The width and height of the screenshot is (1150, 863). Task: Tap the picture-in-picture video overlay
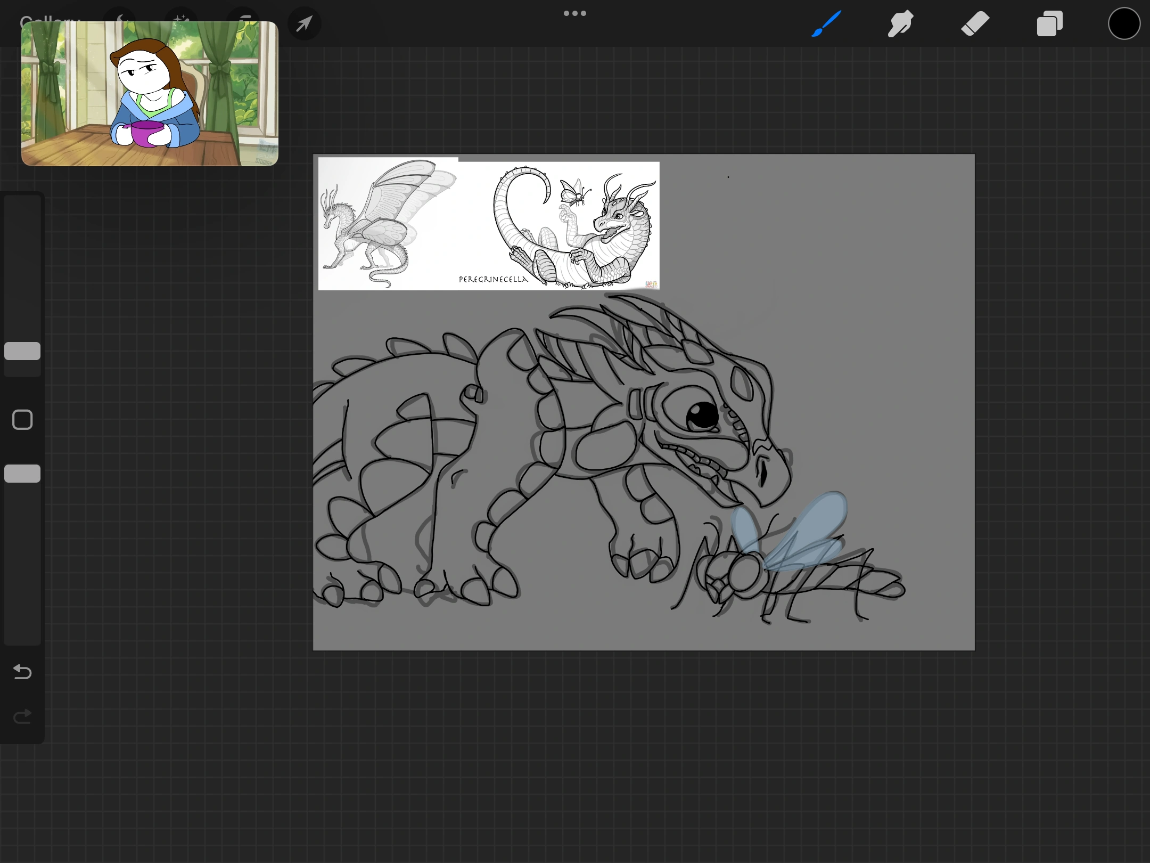[150, 92]
